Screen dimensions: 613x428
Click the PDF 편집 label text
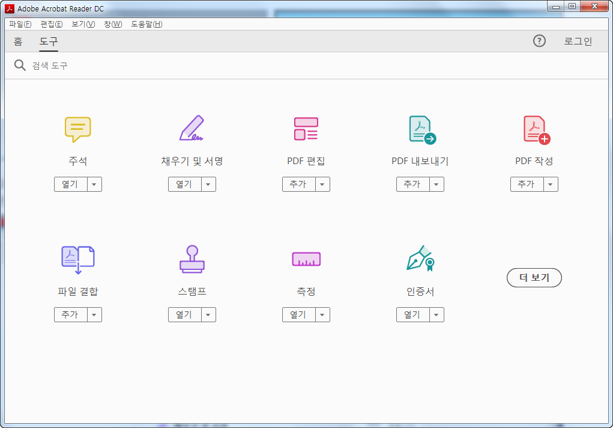tap(306, 161)
